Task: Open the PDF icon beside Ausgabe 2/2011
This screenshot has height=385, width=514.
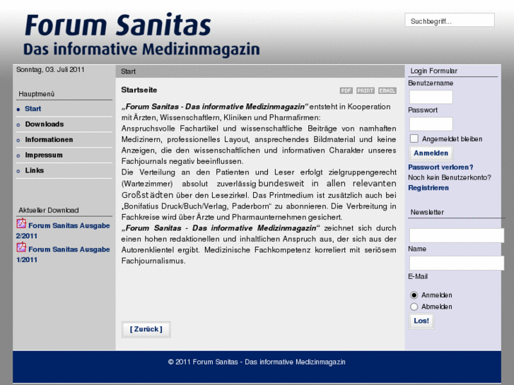Action: 21,223
